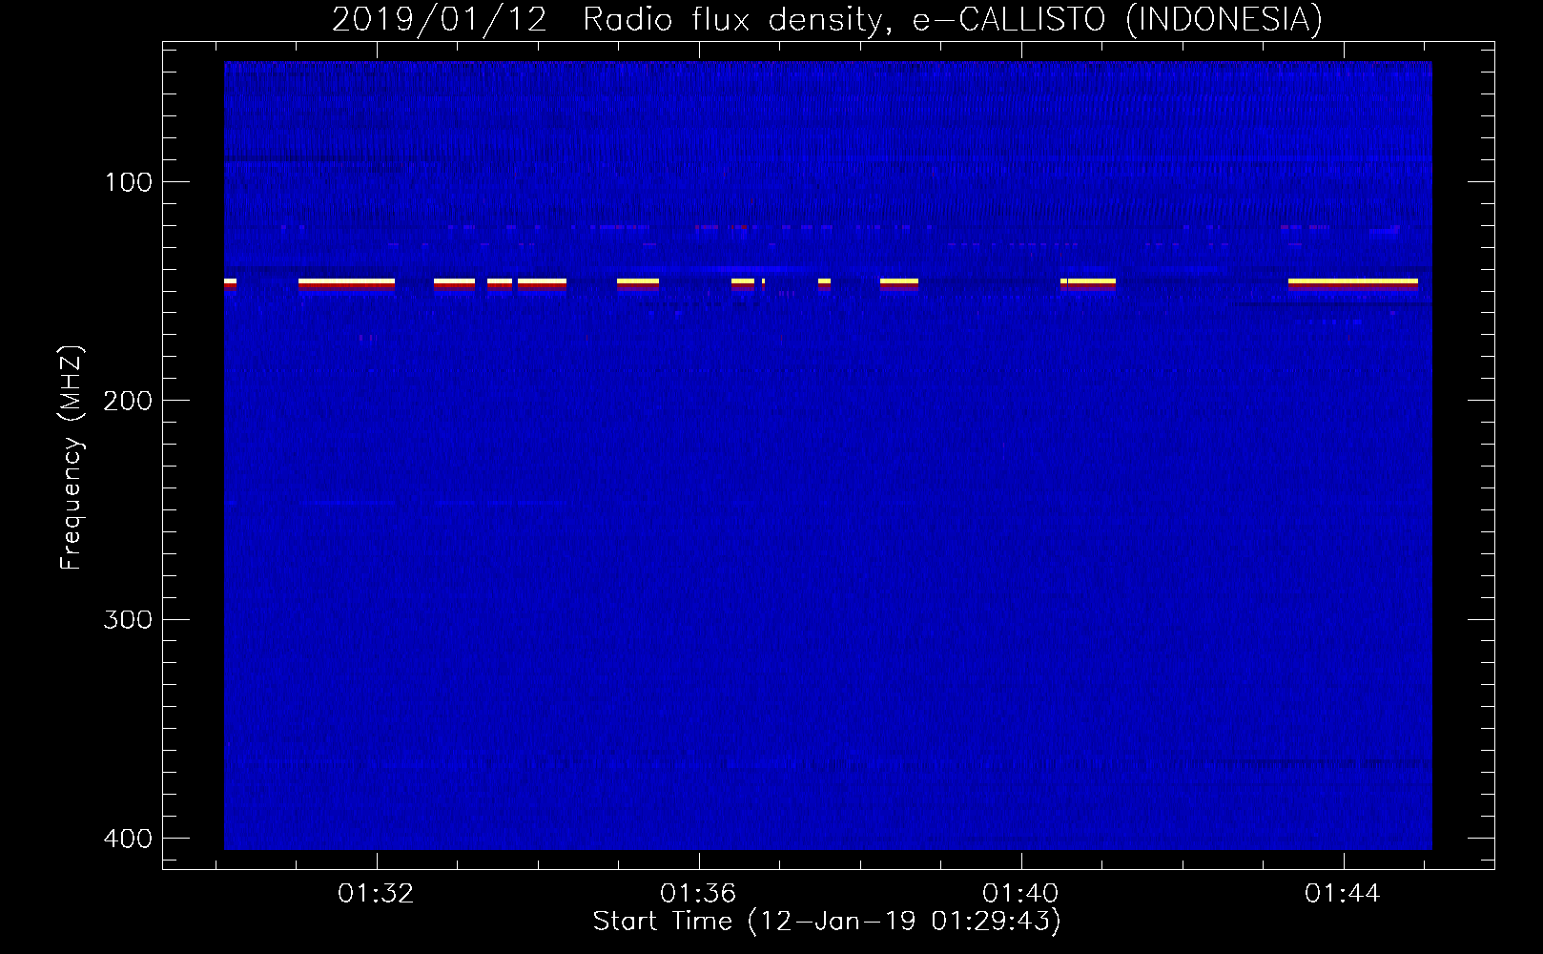Click the '400' frequency axis label
Screen dimensions: 1543x954
pyautogui.click(x=128, y=839)
